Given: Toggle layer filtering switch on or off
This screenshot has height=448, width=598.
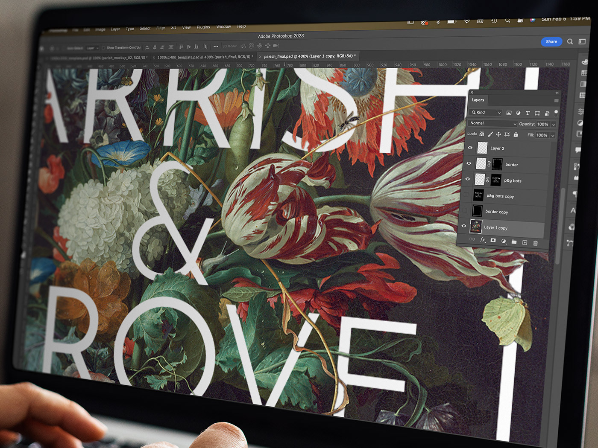Looking at the screenshot, I should [556, 113].
